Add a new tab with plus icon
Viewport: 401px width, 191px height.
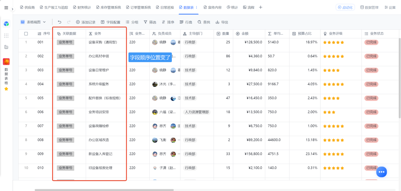point(261,7)
